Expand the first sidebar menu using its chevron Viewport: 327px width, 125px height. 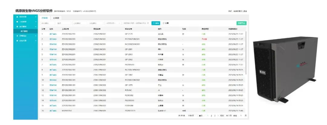[x=36, y=17]
